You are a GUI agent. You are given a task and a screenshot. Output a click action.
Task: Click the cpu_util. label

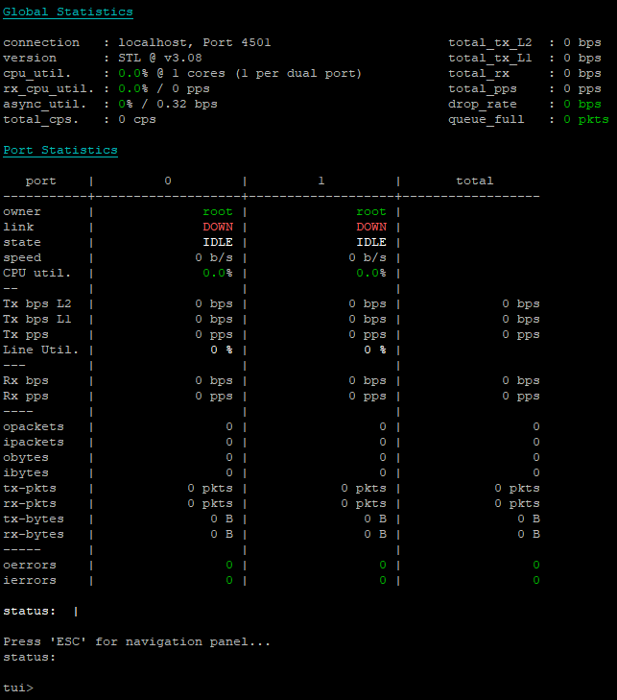[37, 74]
